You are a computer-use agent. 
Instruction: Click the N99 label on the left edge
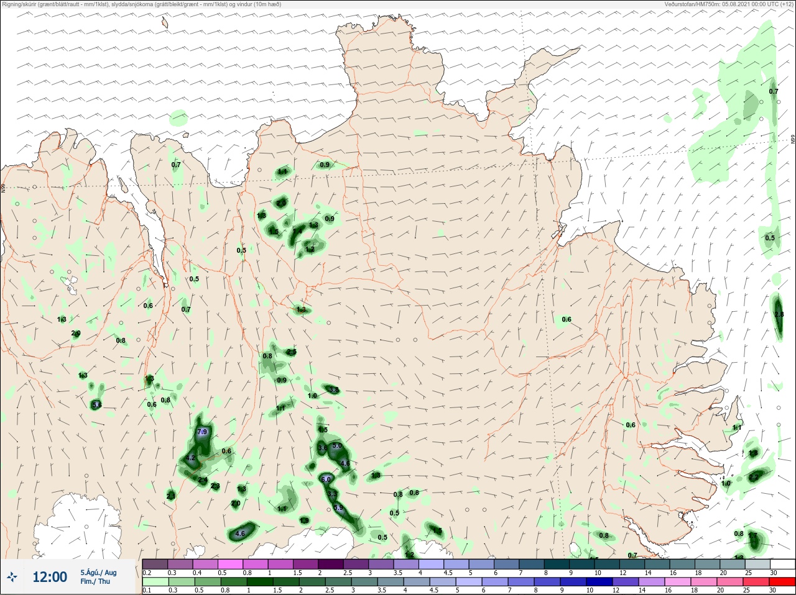click(x=3, y=188)
